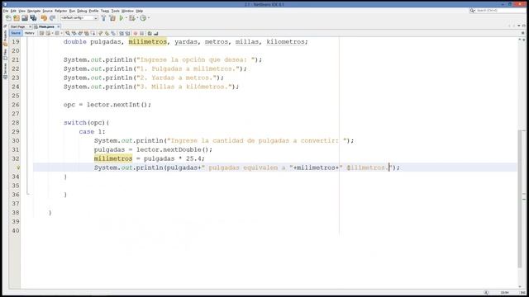529x297 pixels.
Task: Click the Open Project icon
Action: (25, 18)
